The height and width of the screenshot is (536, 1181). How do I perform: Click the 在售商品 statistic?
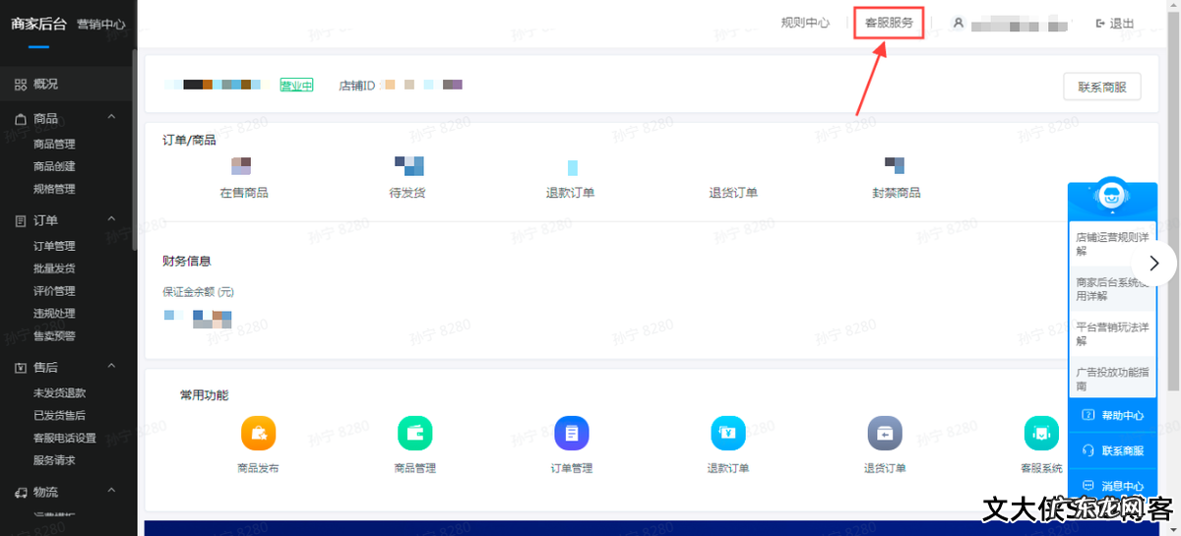[244, 193]
